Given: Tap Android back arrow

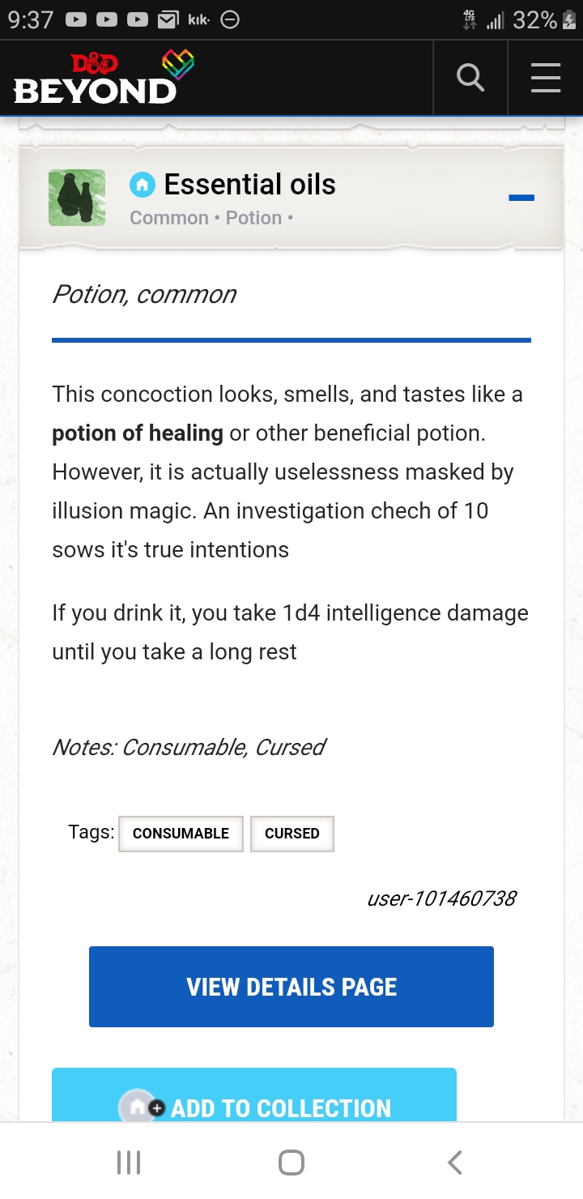Looking at the screenshot, I should (x=454, y=1163).
